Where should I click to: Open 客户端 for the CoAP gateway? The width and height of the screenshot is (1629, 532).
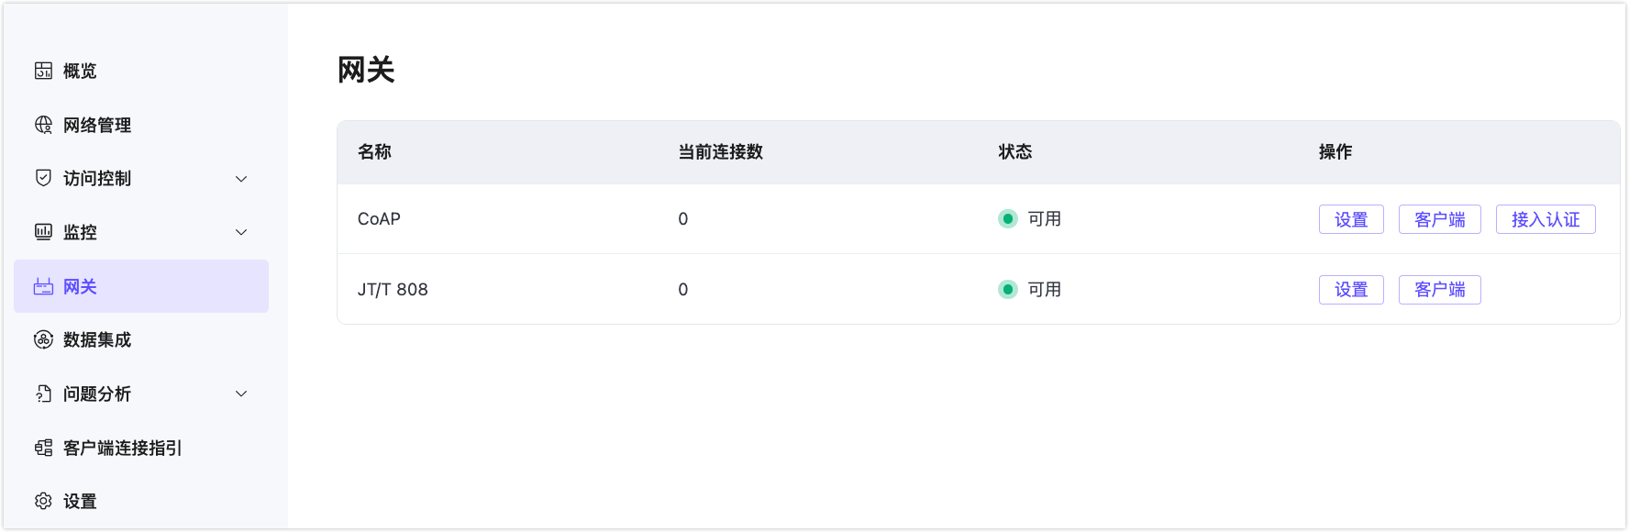coord(1439,219)
